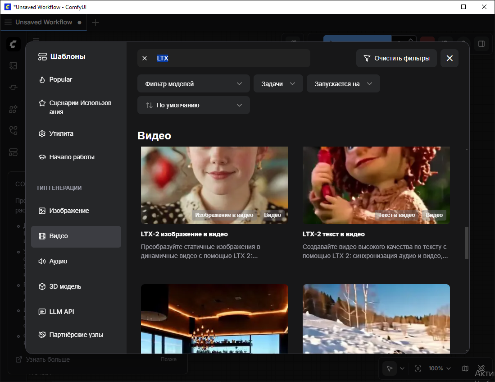
Task: Expand the Задачи filter dropdown
Action: click(278, 84)
